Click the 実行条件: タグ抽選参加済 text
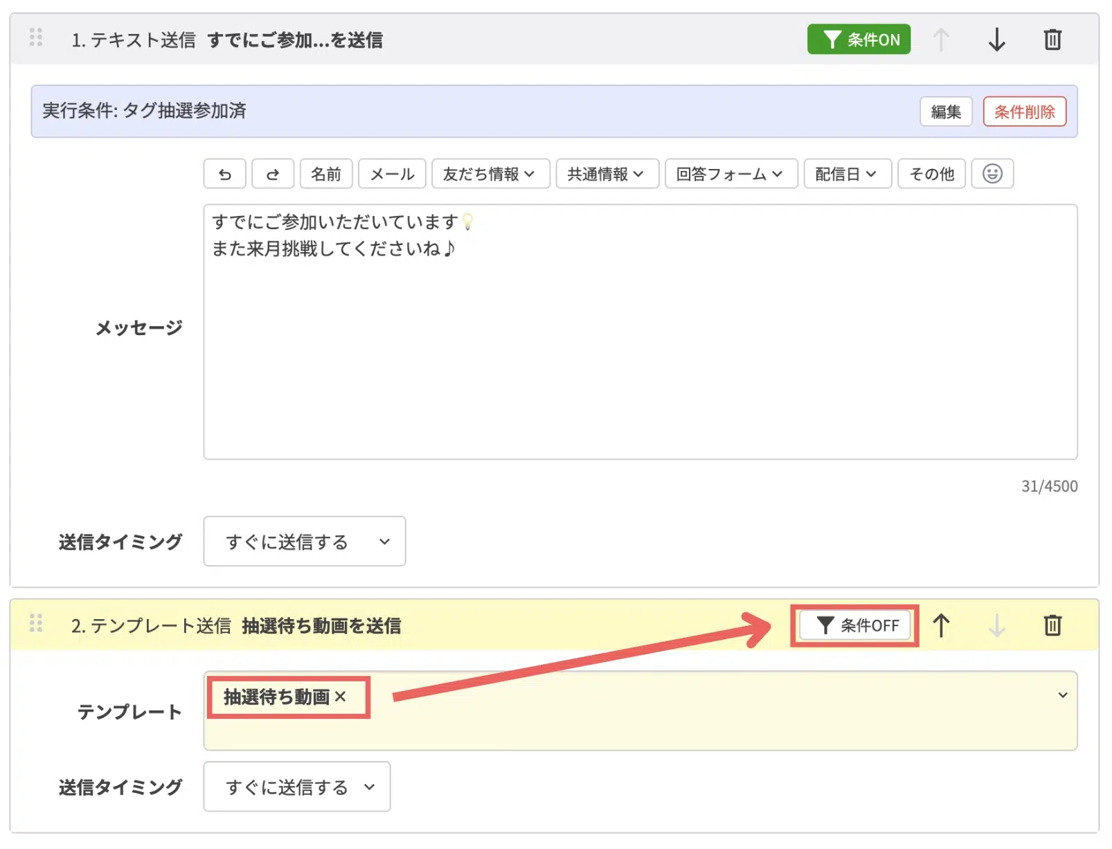Viewport: 1112px width, 849px height. tap(144, 111)
